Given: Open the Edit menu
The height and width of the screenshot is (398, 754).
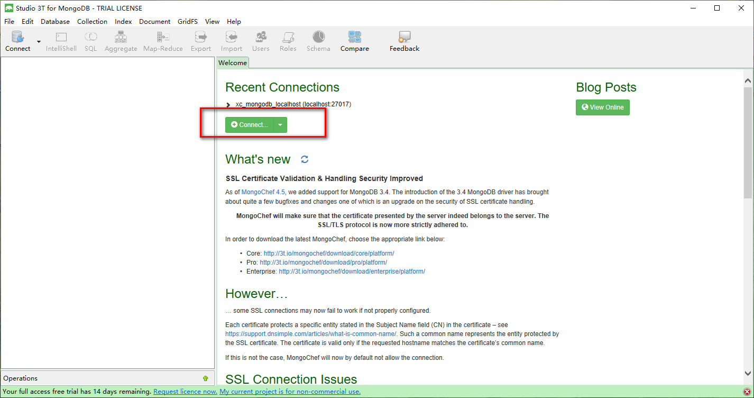Looking at the screenshot, I should [x=27, y=22].
